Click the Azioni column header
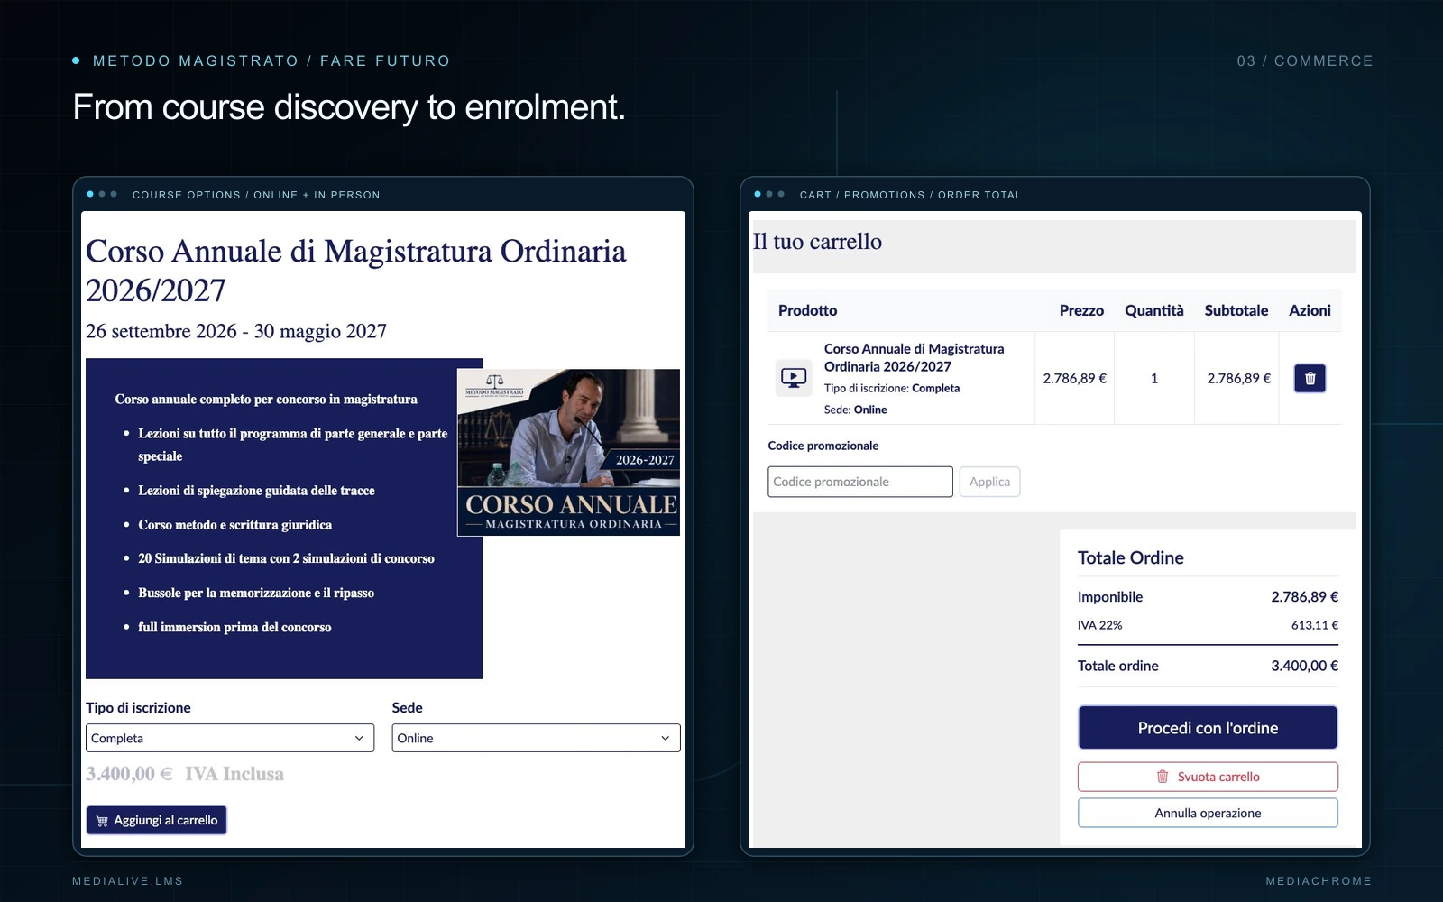The height and width of the screenshot is (902, 1443). 1310,310
